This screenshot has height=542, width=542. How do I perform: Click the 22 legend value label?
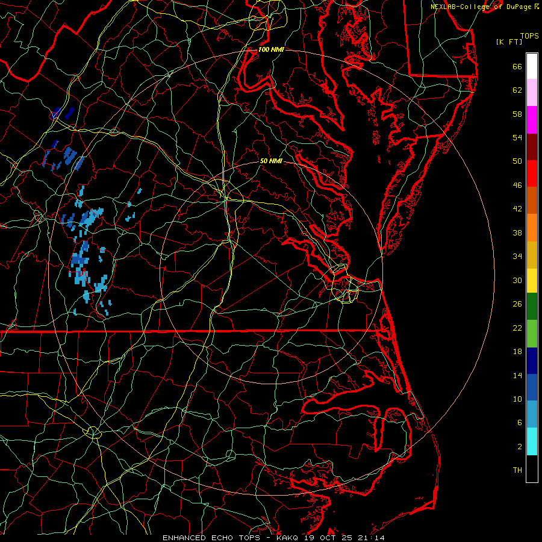(517, 328)
